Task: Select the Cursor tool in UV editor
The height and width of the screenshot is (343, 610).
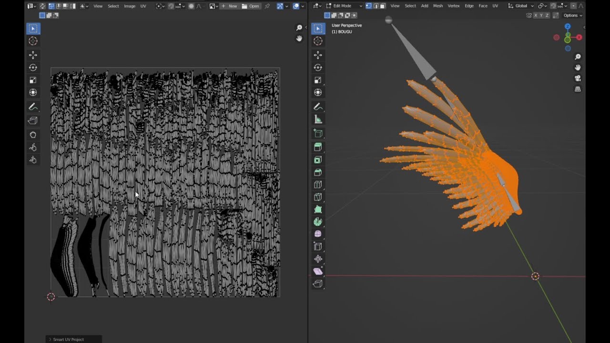Action: point(33,41)
